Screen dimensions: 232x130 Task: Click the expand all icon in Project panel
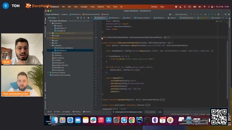coord(81,18)
